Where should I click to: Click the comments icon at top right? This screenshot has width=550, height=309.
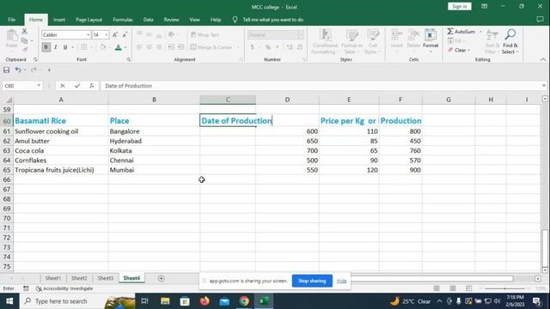click(541, 20)
